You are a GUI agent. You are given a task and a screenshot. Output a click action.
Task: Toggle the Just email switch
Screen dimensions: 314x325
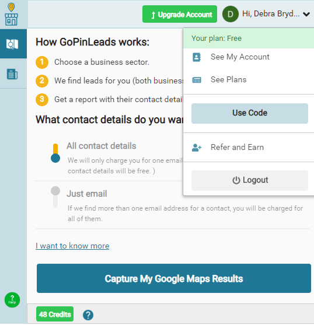click(55, 197)
